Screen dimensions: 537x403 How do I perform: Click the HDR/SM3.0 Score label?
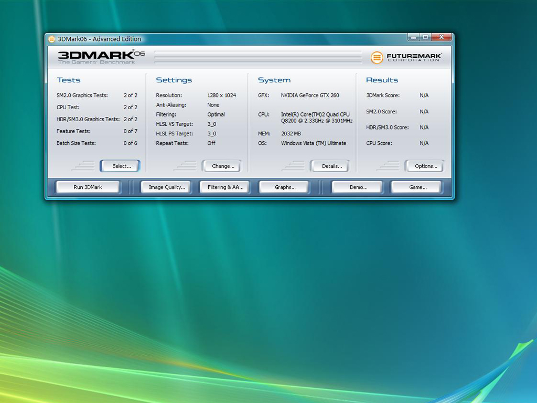[388, 128]
